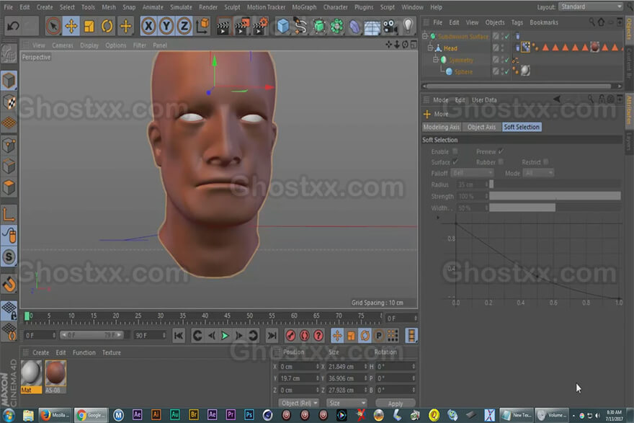The height and width of the screenshot is (423, 634).
Task: Click the Undo arrow icon
Action: (13, 26)
